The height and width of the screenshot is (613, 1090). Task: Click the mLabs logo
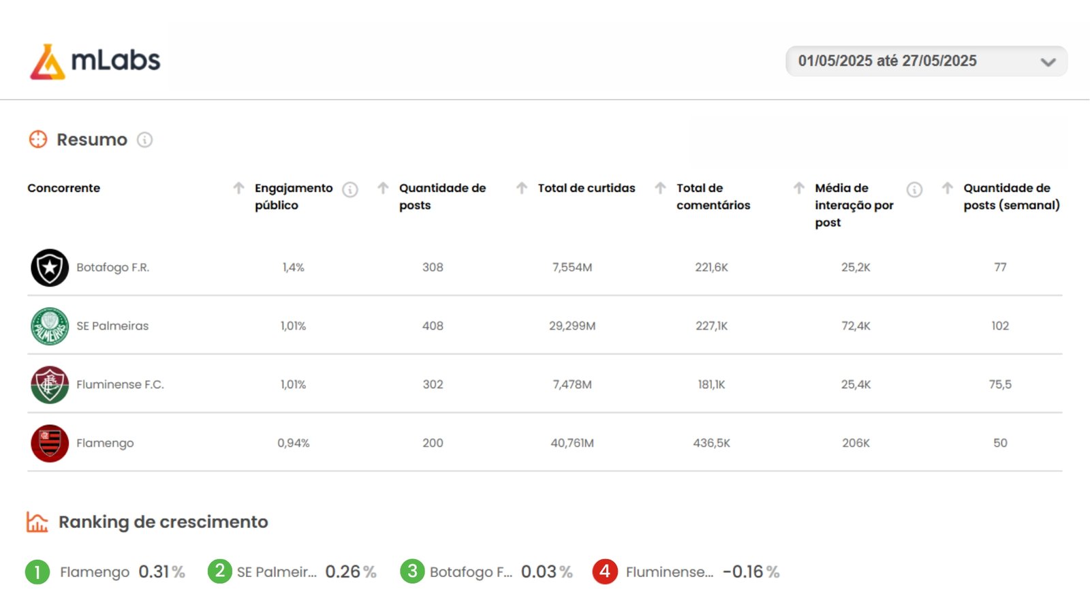coord(95,61)
